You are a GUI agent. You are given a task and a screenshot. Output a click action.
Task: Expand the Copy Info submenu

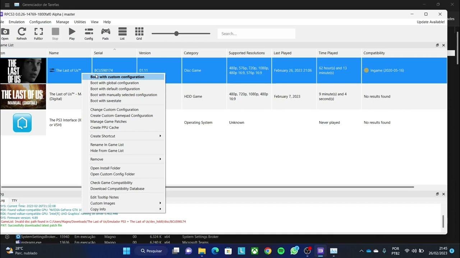coord(123,209)
